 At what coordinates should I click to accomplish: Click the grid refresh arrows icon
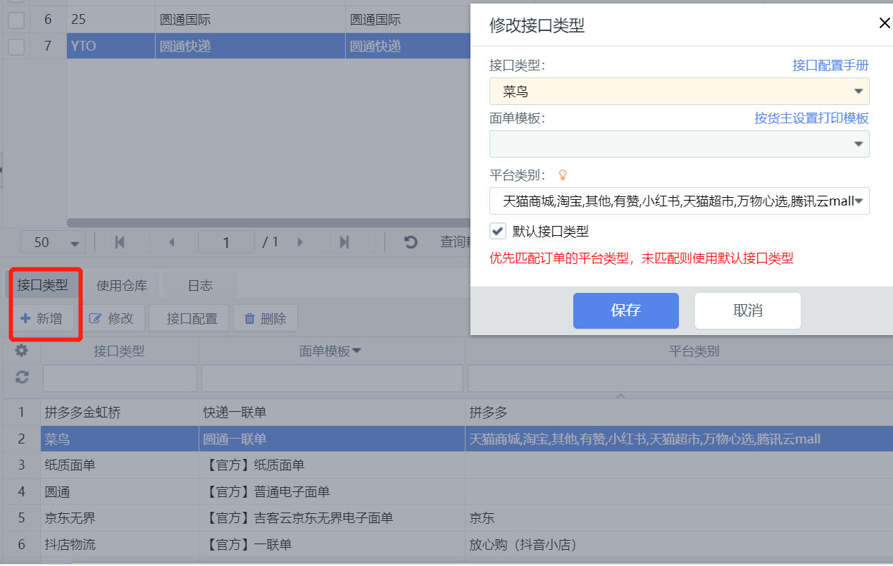[x=22, y=378]
